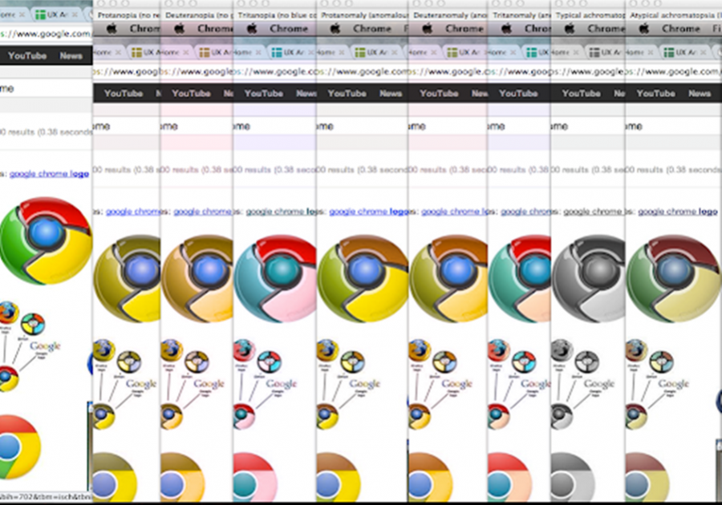Click the News link in the Atypical achromatopsia window
722x505 pixels.
[x=700, y=93]
